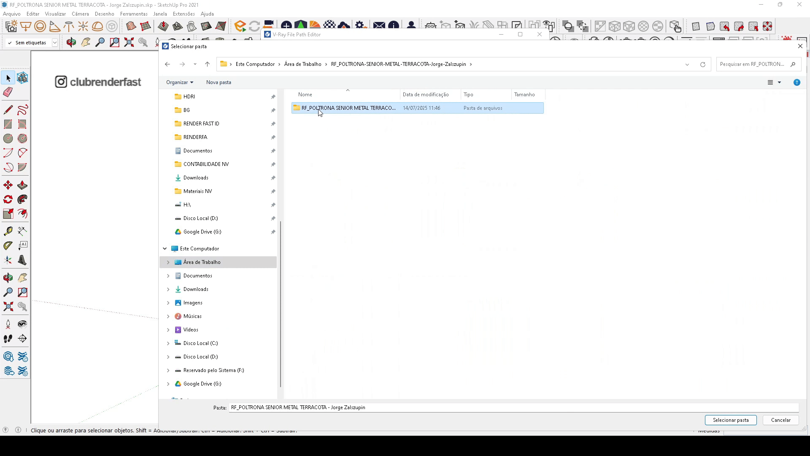This screenshot has width=810, height=456.
Task: Click the Go up one level arrow
Action: pos(207,64)
